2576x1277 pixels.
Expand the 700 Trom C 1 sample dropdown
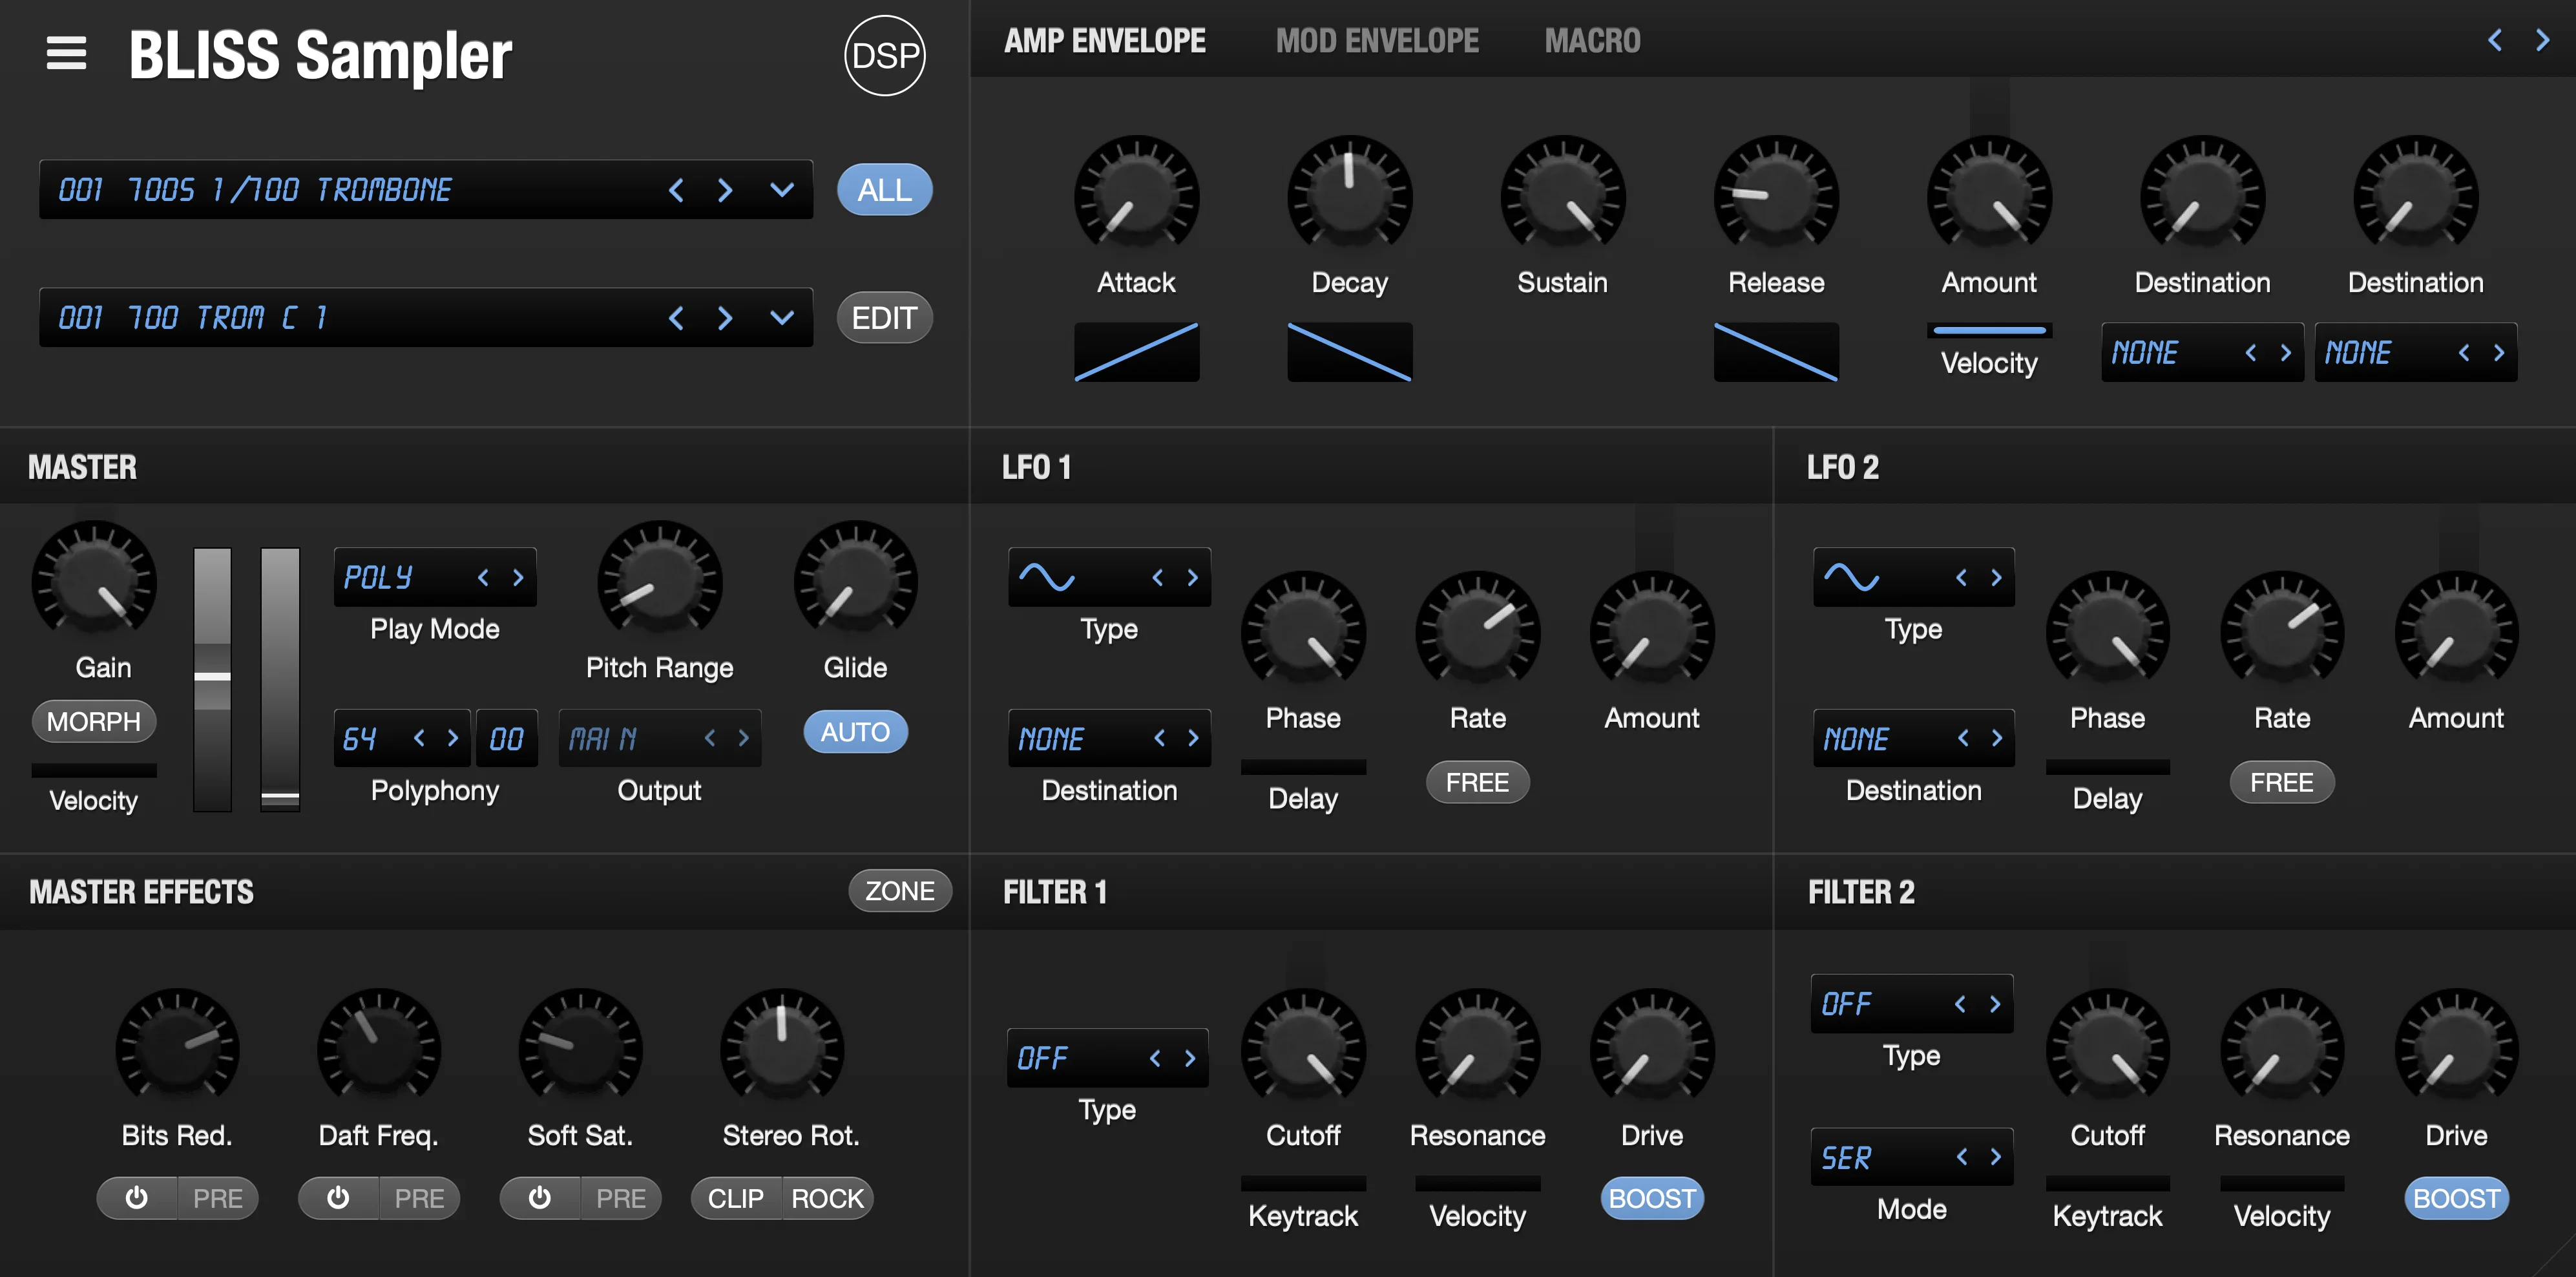coord(782,317)
